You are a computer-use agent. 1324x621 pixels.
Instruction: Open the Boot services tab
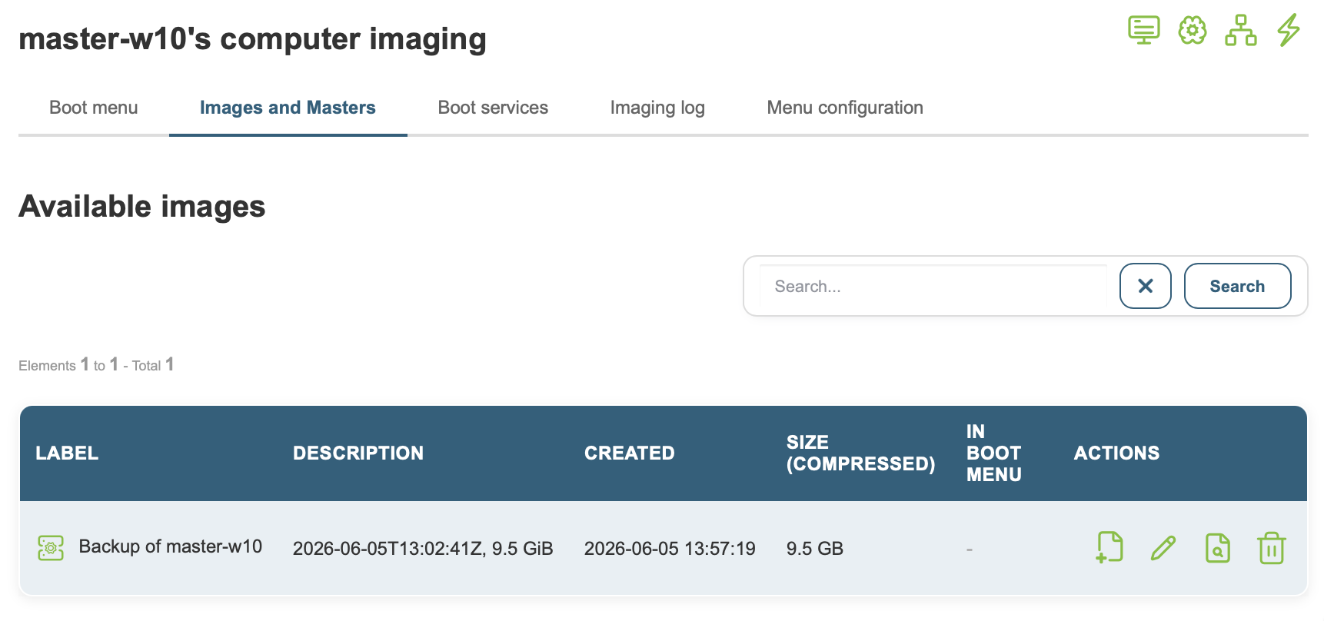coord(493,108)
